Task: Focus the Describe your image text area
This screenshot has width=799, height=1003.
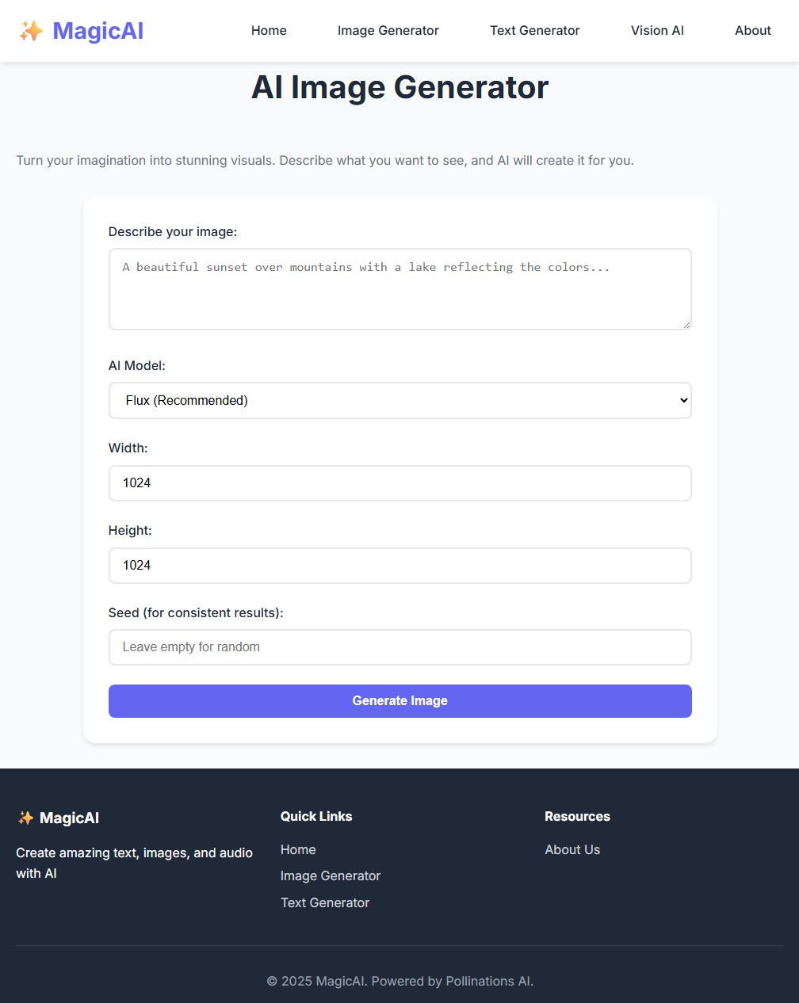Action: click(399, 289)
